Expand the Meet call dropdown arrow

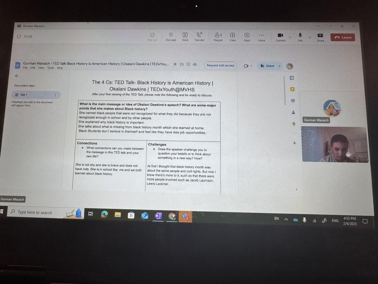tap(251, 66)
